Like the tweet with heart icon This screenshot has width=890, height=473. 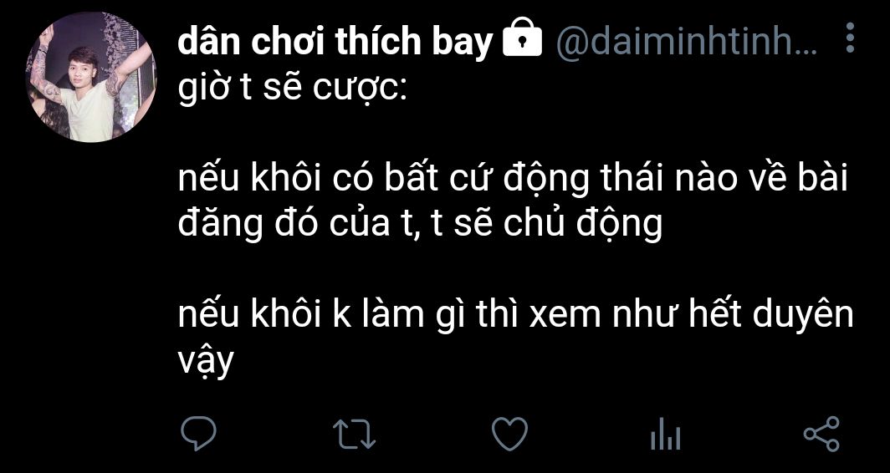pos(509,434)
